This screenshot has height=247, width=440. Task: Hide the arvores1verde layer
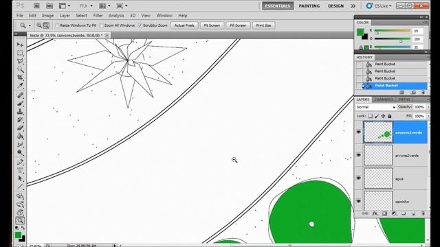pos(359,132)
